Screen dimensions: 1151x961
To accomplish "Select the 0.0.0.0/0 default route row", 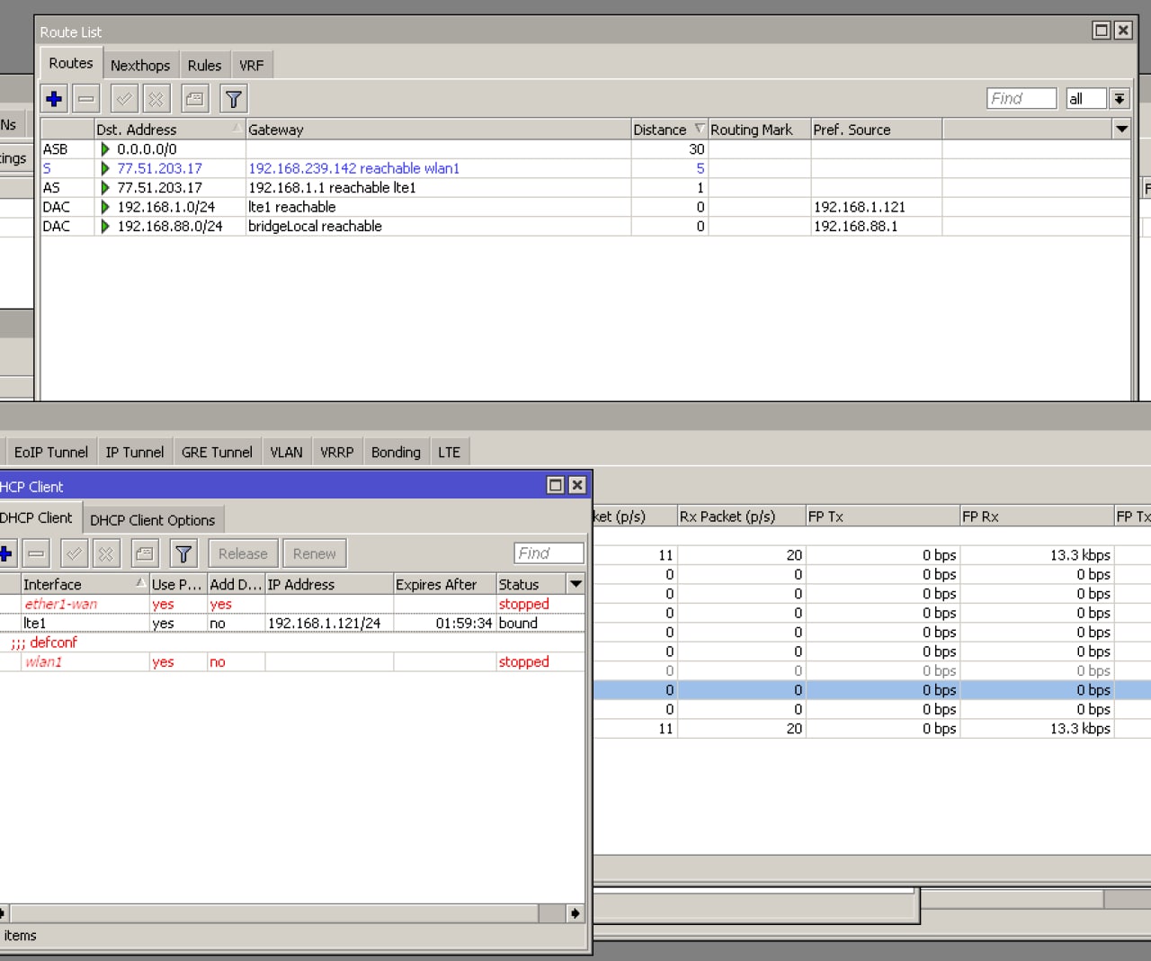I will pos(585,149).
